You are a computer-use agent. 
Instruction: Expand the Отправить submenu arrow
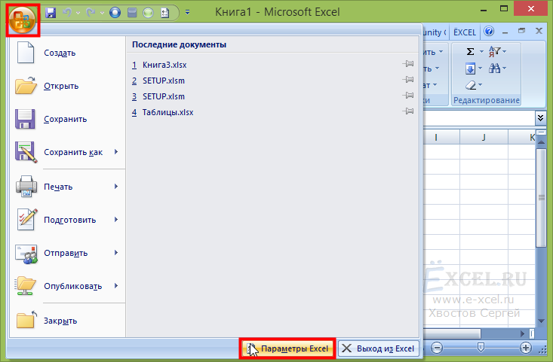pos(116,253)
